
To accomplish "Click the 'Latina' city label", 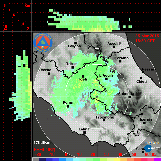I will (x=84, y=129).
